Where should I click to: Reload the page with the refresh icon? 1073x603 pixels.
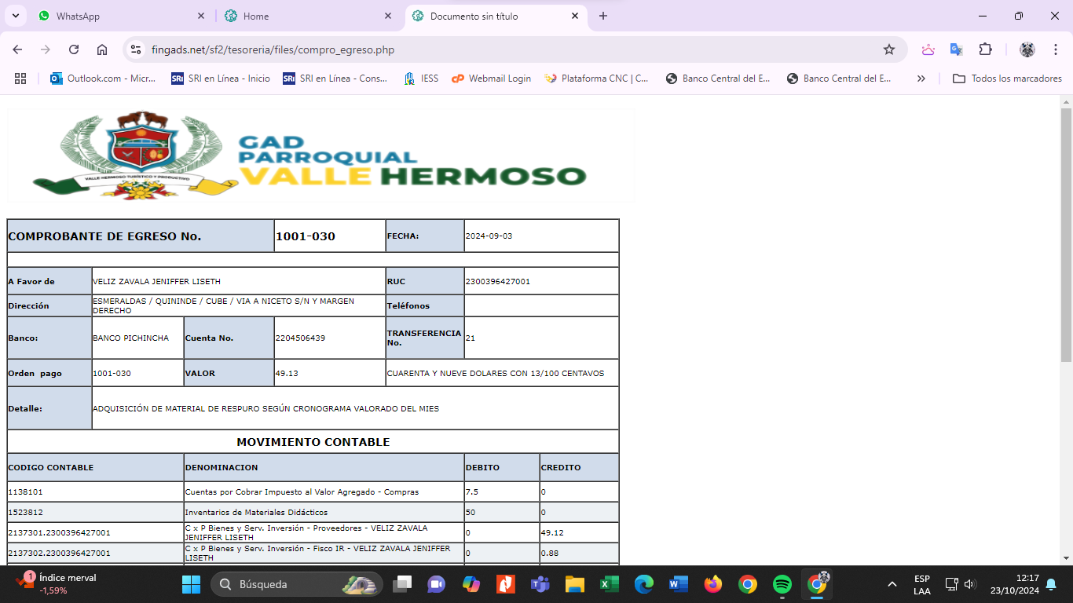click(74, 49)
